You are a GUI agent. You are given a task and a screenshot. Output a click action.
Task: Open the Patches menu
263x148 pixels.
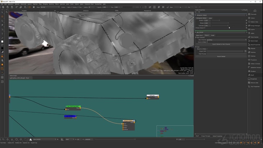(35, 4)
